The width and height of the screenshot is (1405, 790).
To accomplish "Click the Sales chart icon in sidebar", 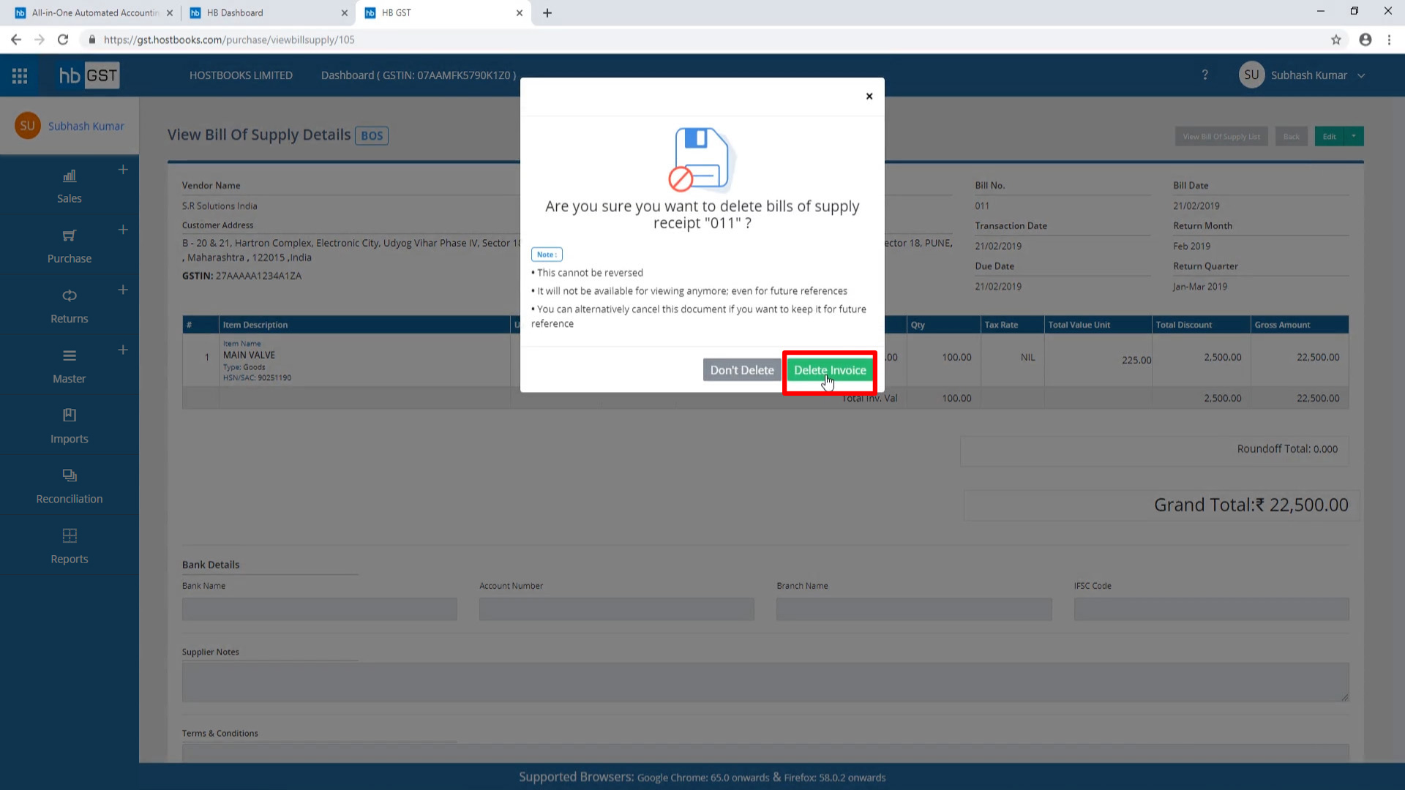I will point(70,176).
